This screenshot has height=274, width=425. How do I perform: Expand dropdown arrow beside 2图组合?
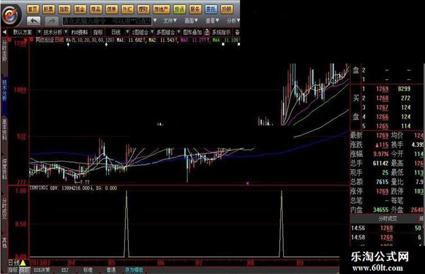[152, 32]
